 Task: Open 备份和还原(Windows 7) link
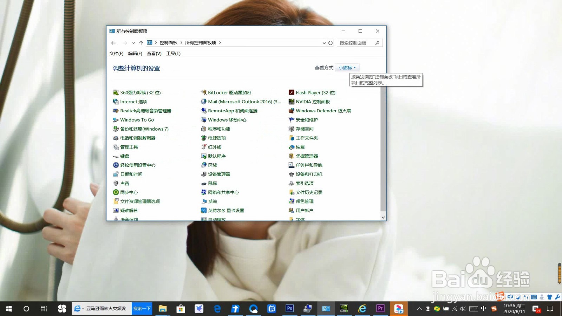pos(144,129)
